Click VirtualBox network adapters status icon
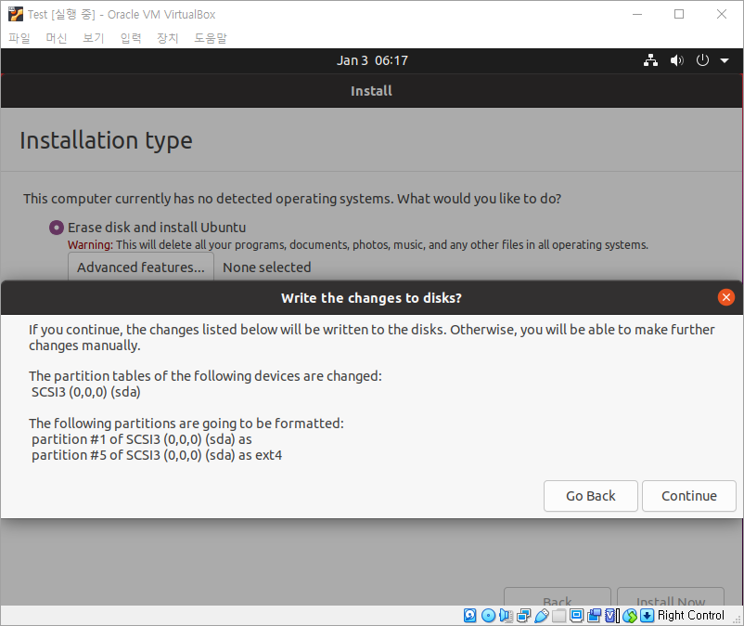This screenshot has height=626, width=744. 524,615
